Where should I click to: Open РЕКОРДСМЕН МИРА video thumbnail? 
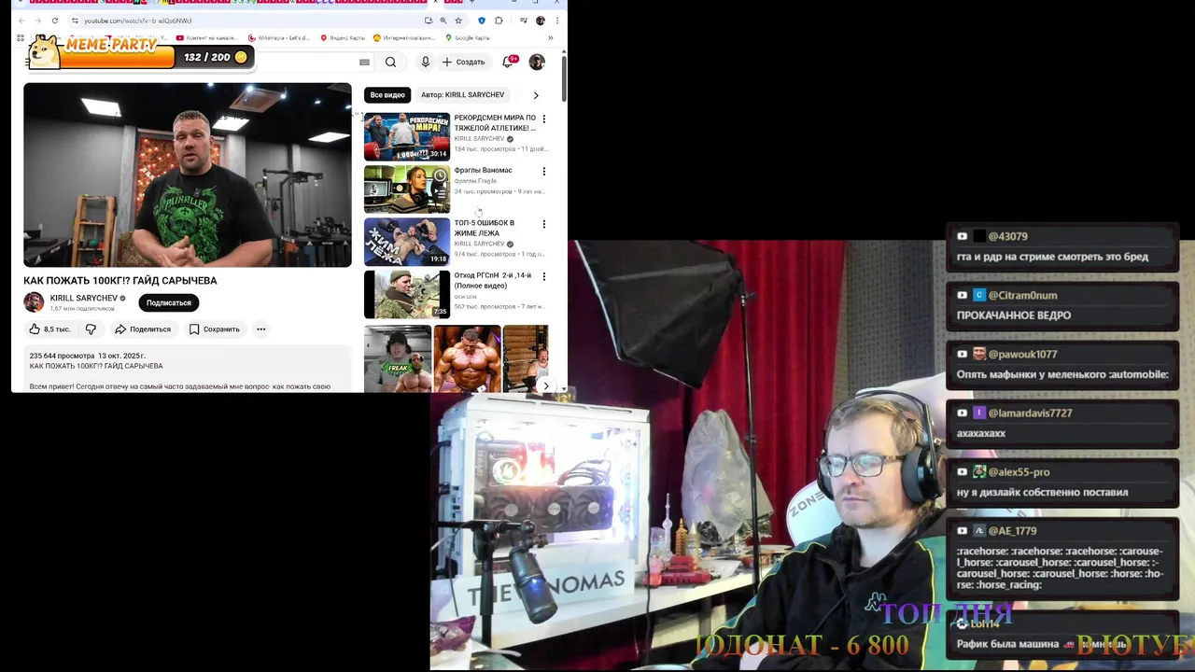[407, 136]
